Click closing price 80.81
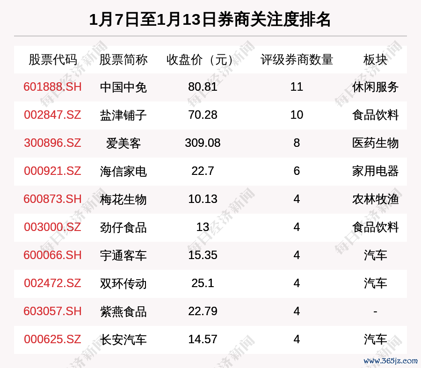Image resolution: width=421 pixels, height=368 pixels. click(203, 87)
